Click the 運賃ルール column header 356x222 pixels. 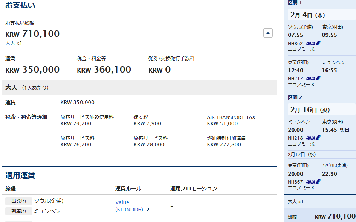[128, 189]
